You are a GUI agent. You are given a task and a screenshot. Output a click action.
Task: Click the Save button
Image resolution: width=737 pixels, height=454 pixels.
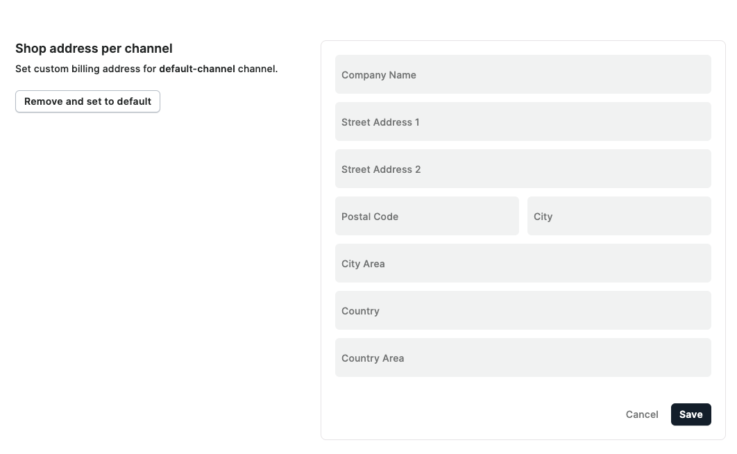(691, 414)
